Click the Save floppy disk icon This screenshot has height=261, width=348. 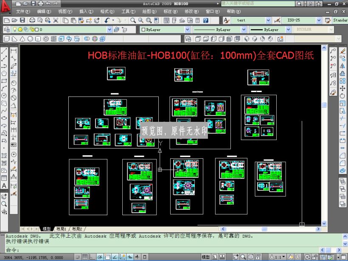[x=22, y=20]
